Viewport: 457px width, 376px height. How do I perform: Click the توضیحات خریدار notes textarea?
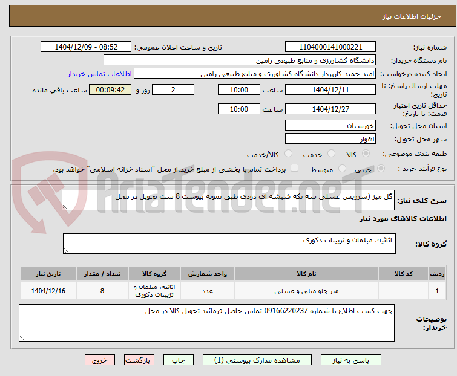[206, 323]
